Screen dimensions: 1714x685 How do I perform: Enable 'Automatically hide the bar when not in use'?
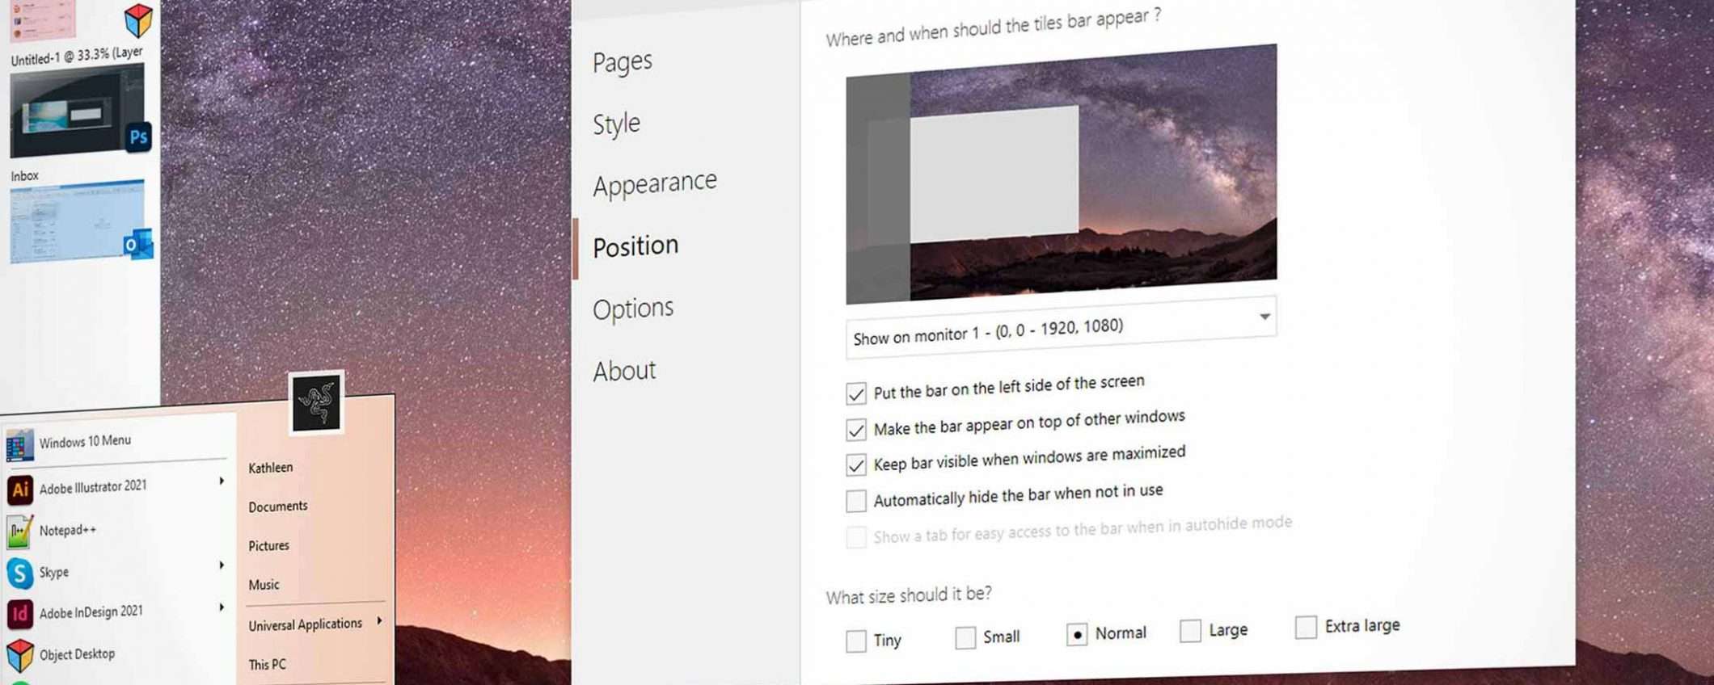(855, 501)
